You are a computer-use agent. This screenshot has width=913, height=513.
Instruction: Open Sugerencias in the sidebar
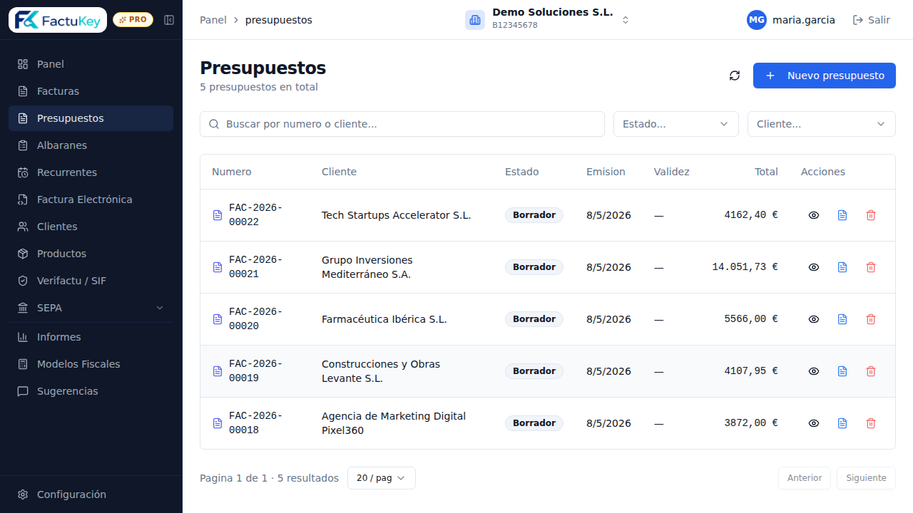click(91, 391)
